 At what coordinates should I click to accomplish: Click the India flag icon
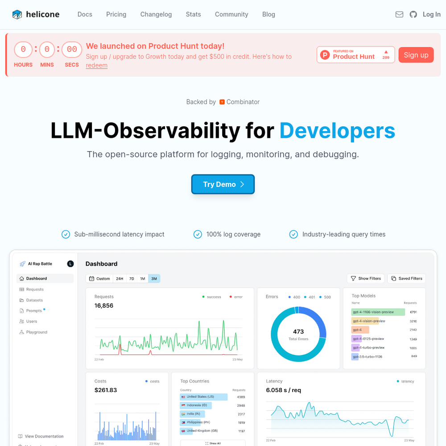coord(183,414)
